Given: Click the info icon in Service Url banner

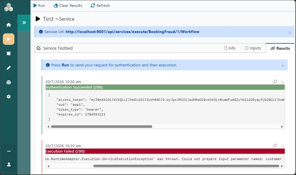Looking at the screenshot, I should pos(41,32).
